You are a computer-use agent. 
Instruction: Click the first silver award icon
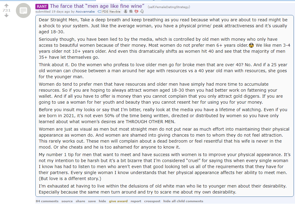[126, 11]
